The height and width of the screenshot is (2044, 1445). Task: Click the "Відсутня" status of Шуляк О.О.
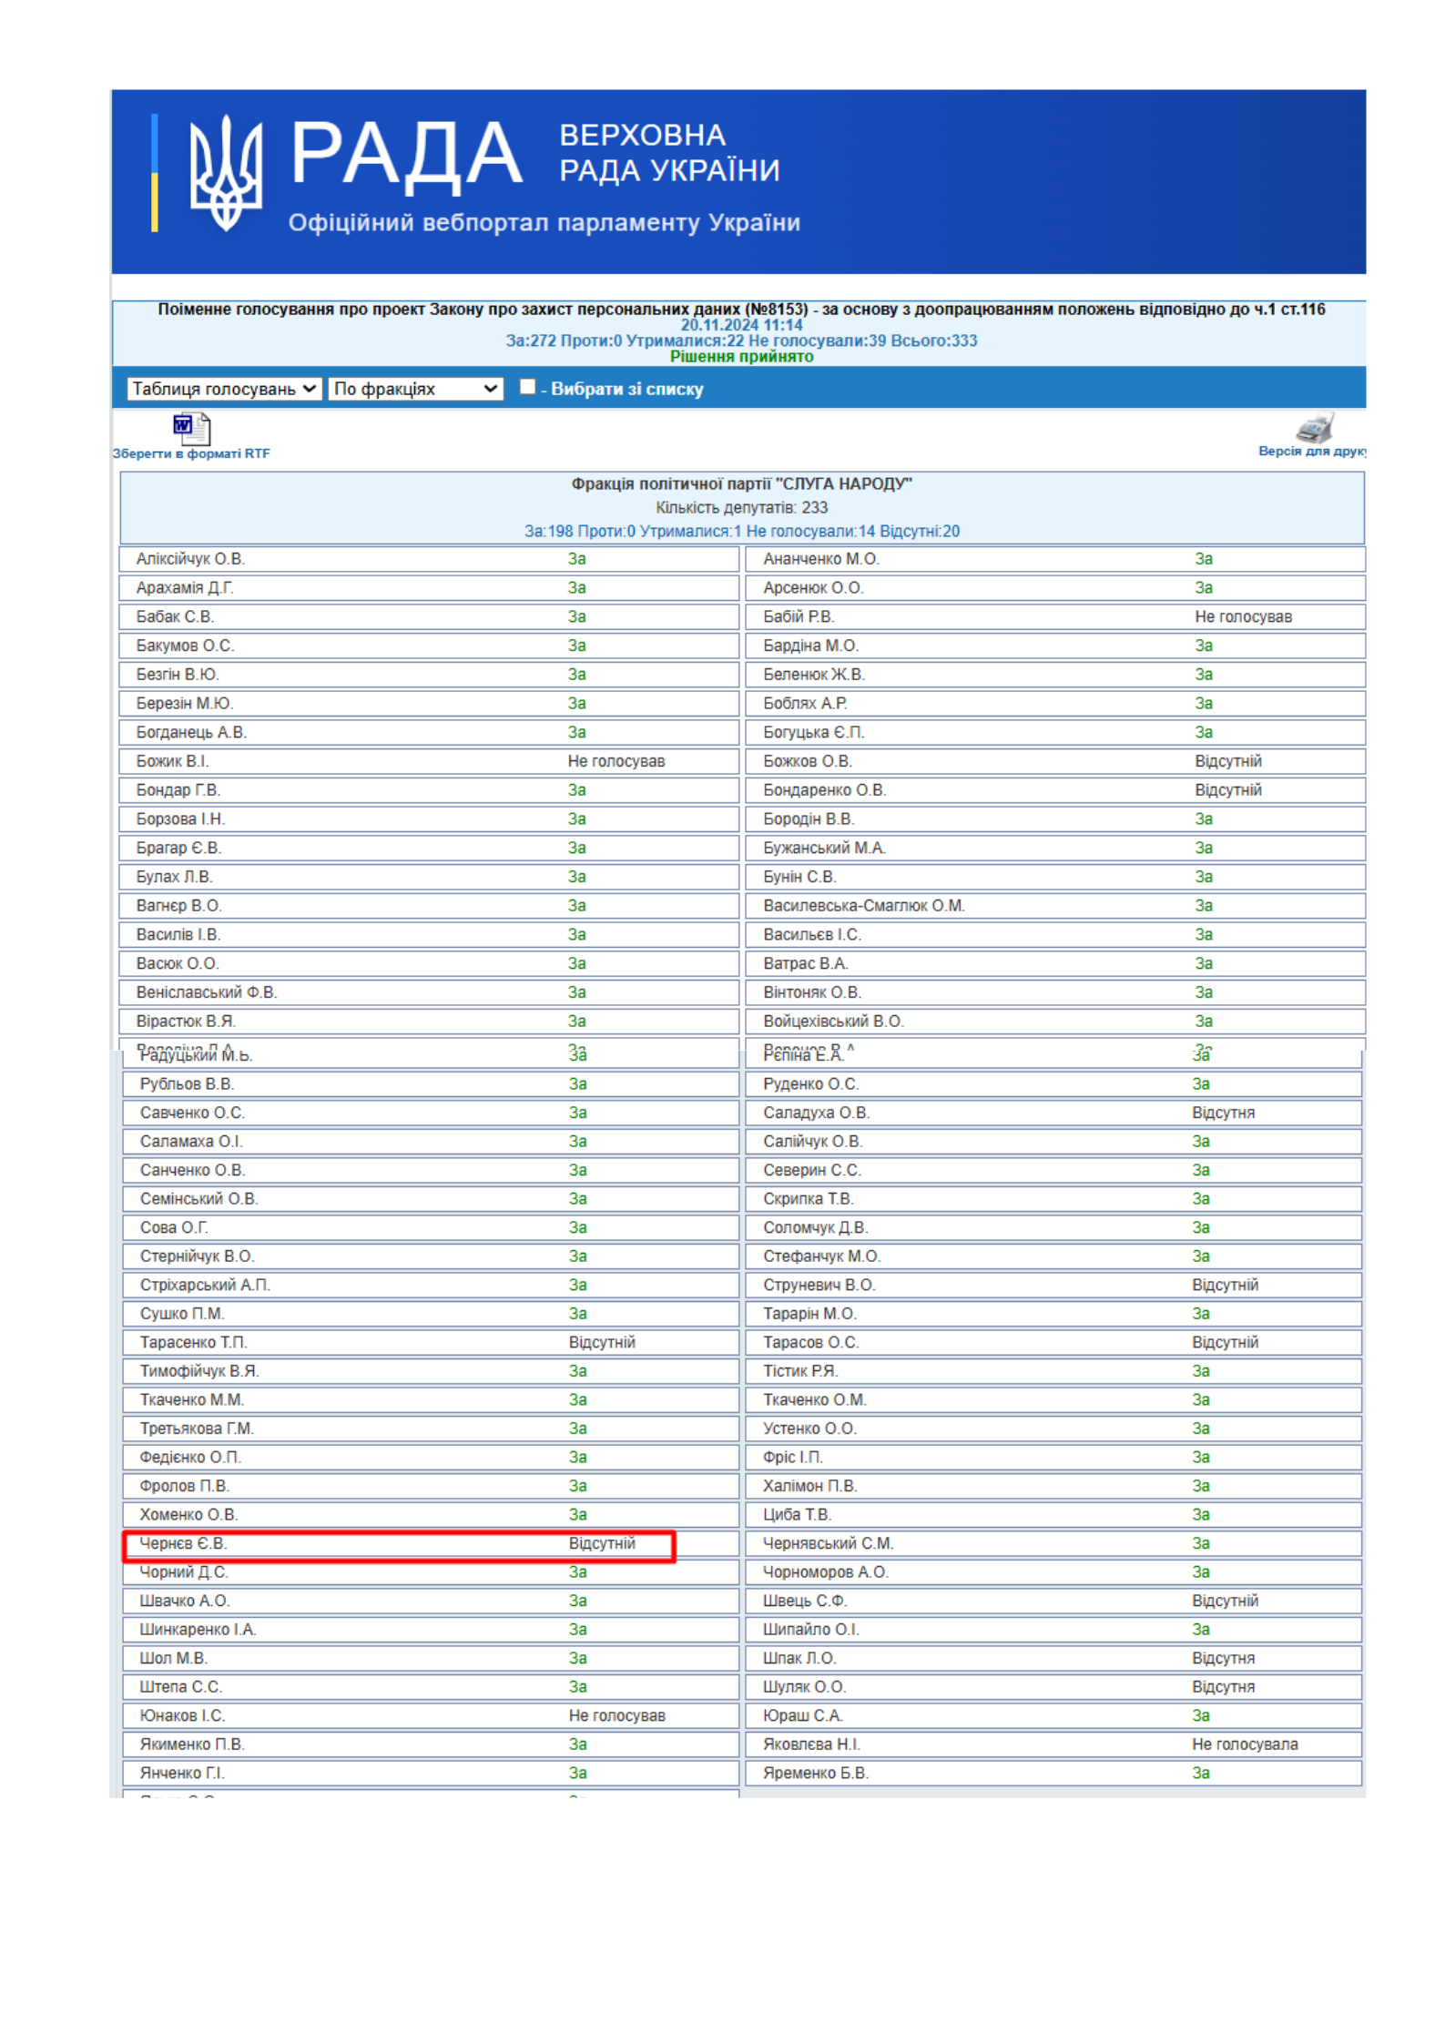1223,1687
